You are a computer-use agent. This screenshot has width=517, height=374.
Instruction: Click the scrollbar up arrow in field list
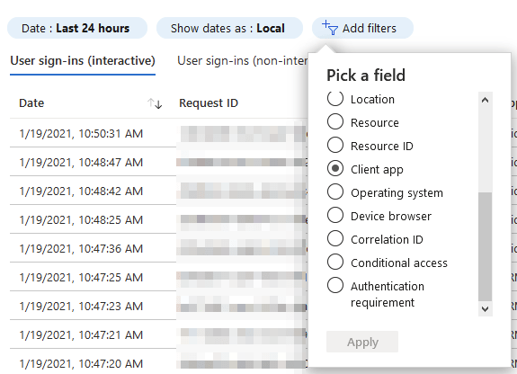pos(485,100)
